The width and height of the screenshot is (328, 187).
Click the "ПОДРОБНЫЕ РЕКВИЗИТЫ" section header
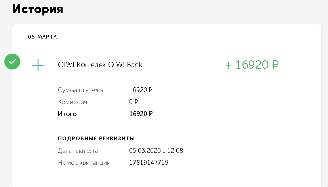96,138
